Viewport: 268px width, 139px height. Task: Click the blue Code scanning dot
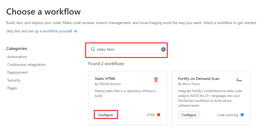pyautogui.click(x=242, y=115)
